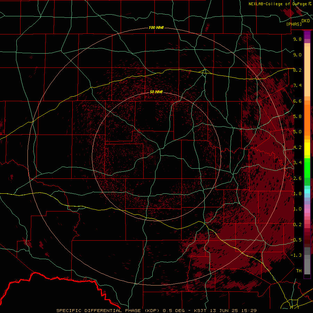Screen dimensions: 313x313
Task: Click the KSJT radar site identifier
Action: tap(200, 311)
